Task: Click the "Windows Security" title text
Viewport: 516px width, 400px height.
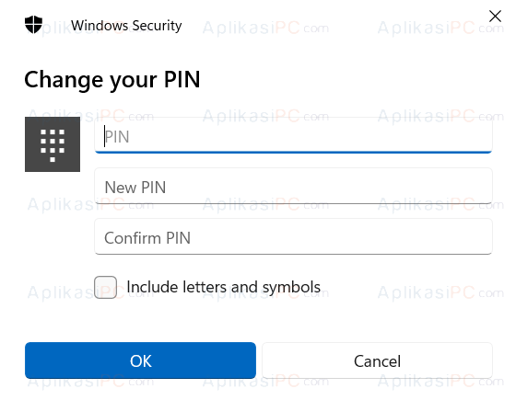Action: [126, 26]
